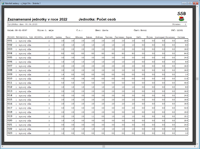This screenshot has width=200, height=149.
Task: Click the horizontal scrollbar right arrow
Action: point(194,146)
